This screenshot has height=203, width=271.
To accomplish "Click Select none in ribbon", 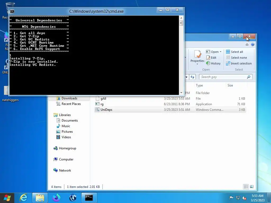I will [x=236, y=58].
